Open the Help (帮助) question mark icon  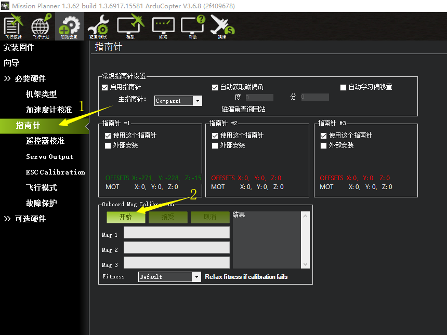(193, 26)
